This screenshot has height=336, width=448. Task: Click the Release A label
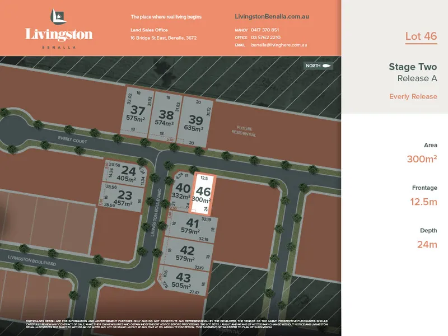click(x=417, y=78)
